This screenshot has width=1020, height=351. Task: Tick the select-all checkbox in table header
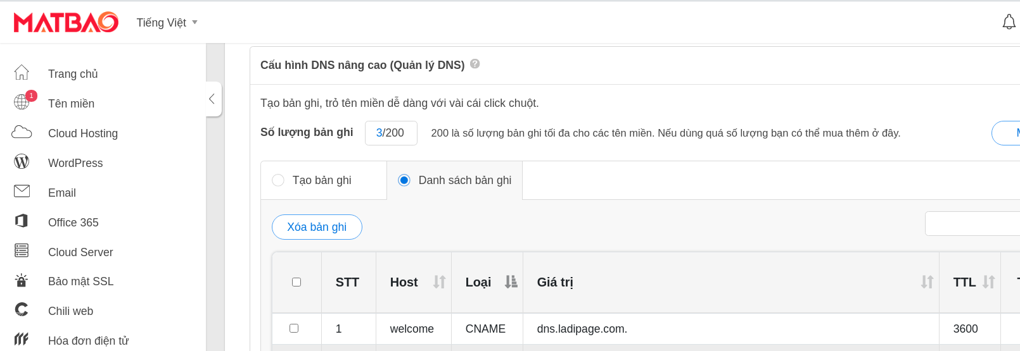click(296, 282)
